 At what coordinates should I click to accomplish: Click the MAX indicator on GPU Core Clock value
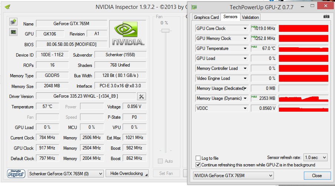click(x=254, y=27)
